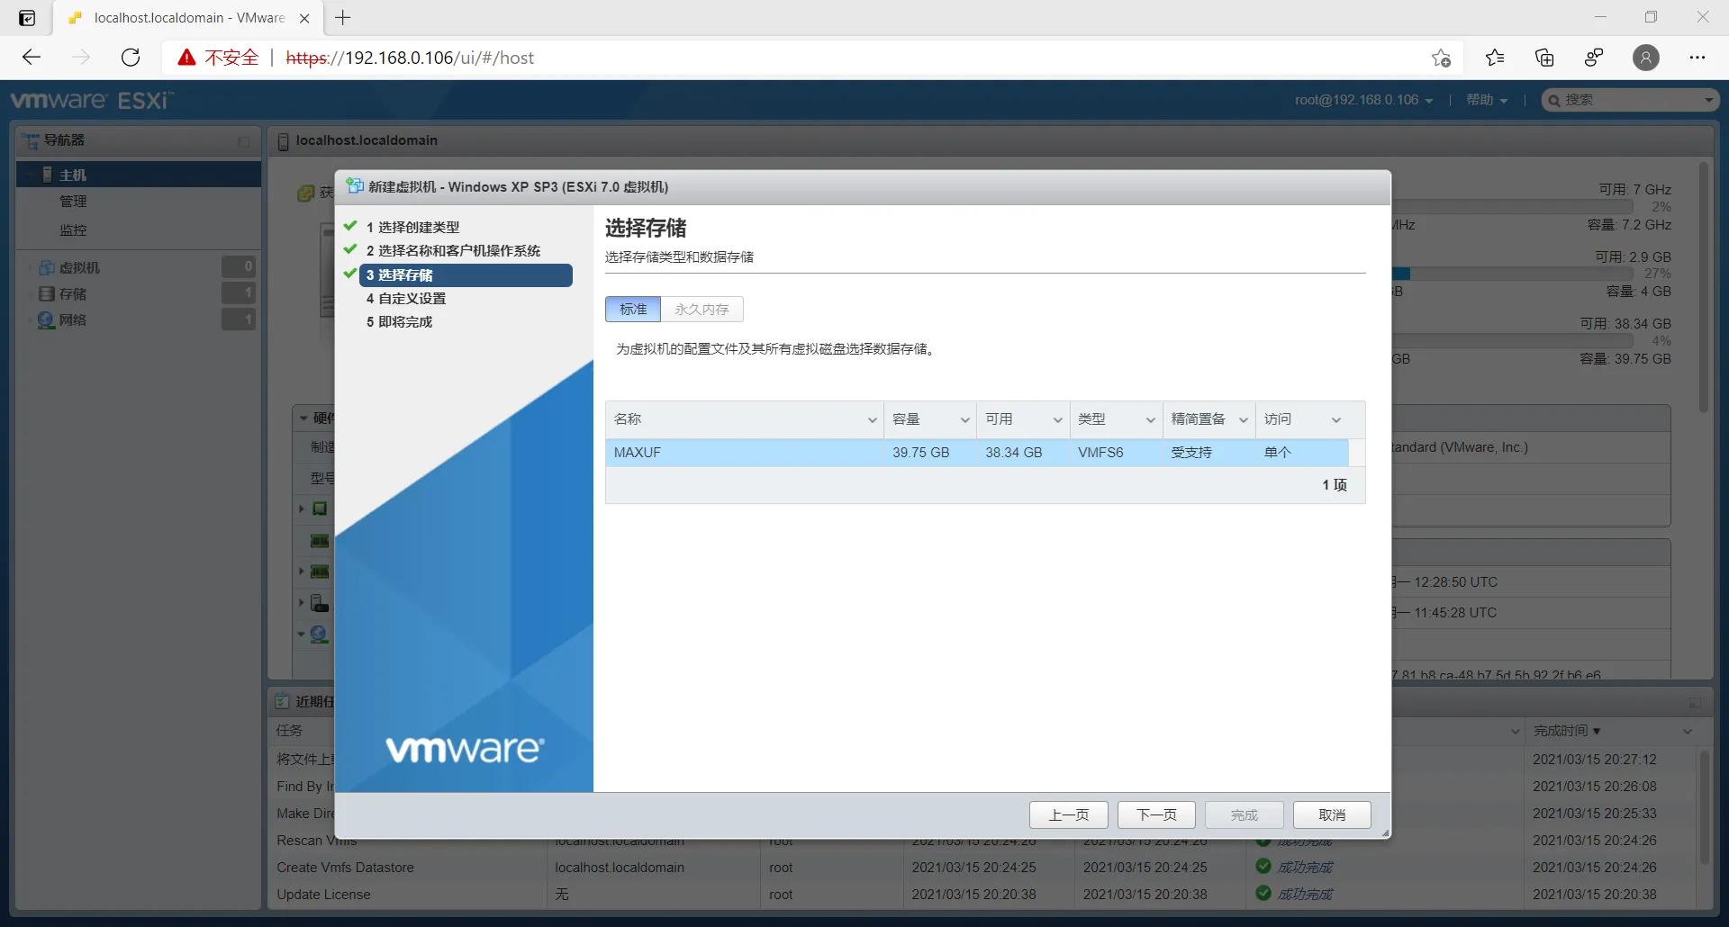Click the browser page refresh icon

pos(131,57)
